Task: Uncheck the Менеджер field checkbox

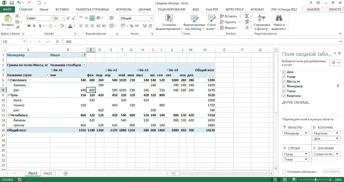Action: tap(284, 86)
